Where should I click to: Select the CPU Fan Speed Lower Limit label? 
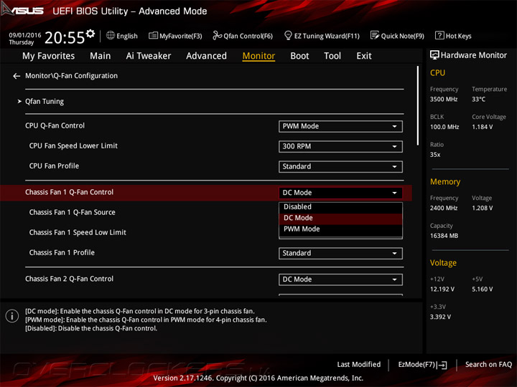point(73,145)
